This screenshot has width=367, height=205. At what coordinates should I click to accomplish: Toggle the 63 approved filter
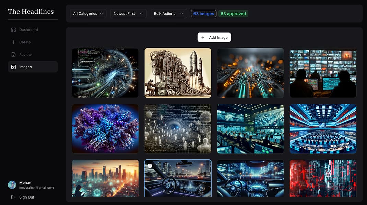233,14
